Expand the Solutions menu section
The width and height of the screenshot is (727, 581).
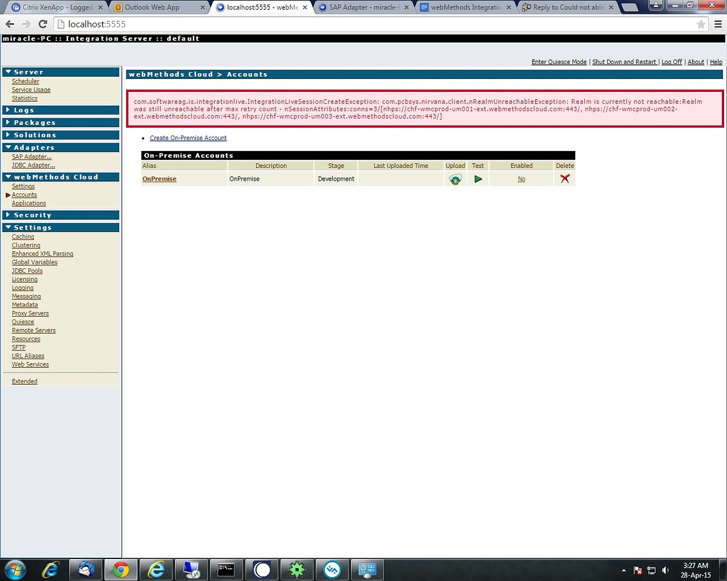click(x=61, y=135)
